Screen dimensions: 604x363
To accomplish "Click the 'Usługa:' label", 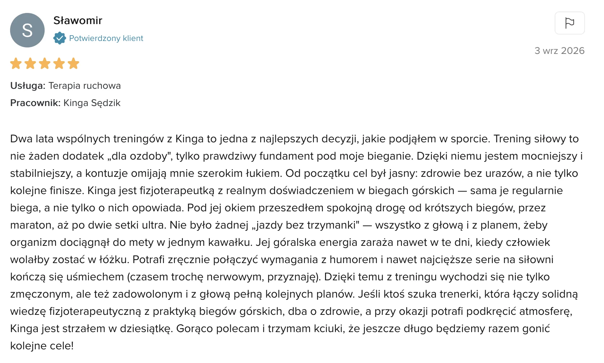I will [x=28, y=86].
